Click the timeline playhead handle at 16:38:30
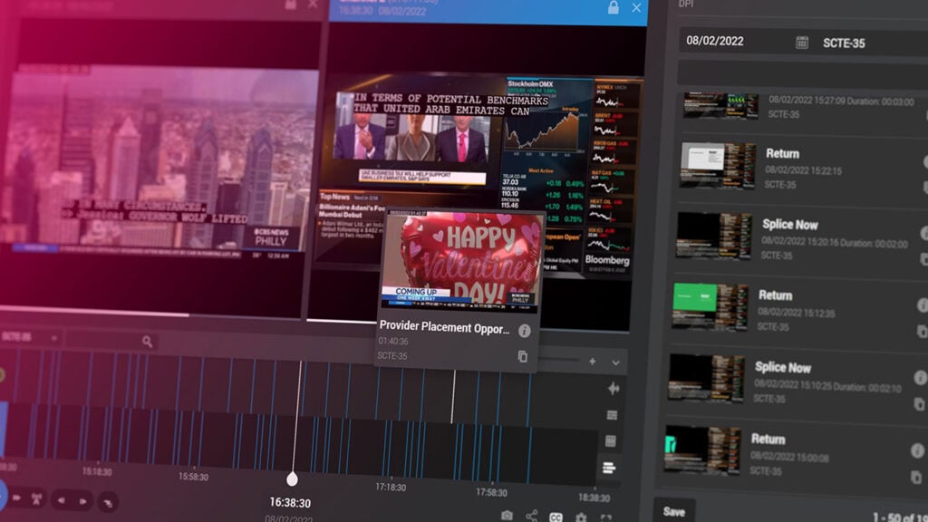This screenshot has height=522, width=928. [x=293, y=478]
